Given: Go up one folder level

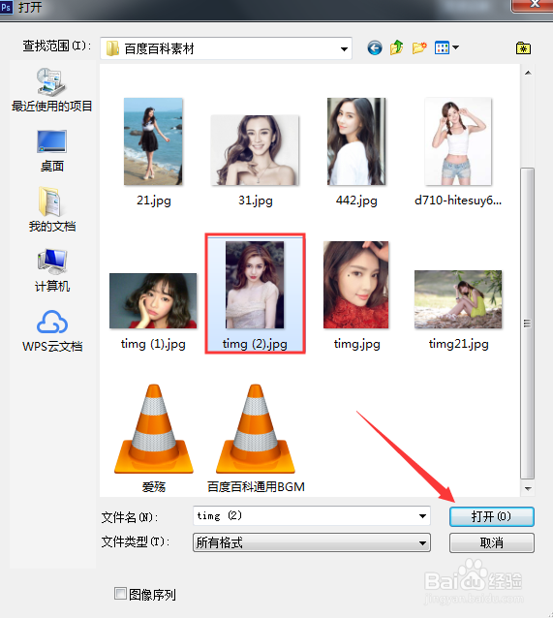Looking at the screenshot, I should coord(396,47).
